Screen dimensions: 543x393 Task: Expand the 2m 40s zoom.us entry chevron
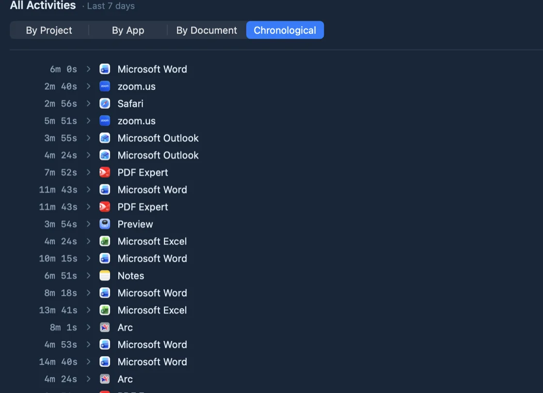(88, 86)
